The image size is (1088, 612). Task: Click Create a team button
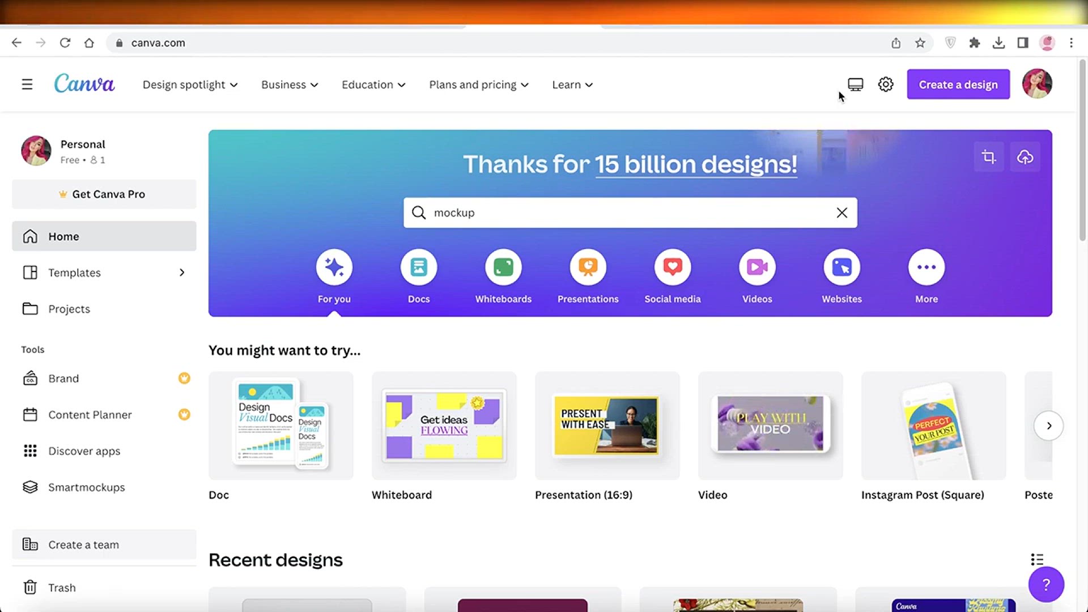coord(104,545)
